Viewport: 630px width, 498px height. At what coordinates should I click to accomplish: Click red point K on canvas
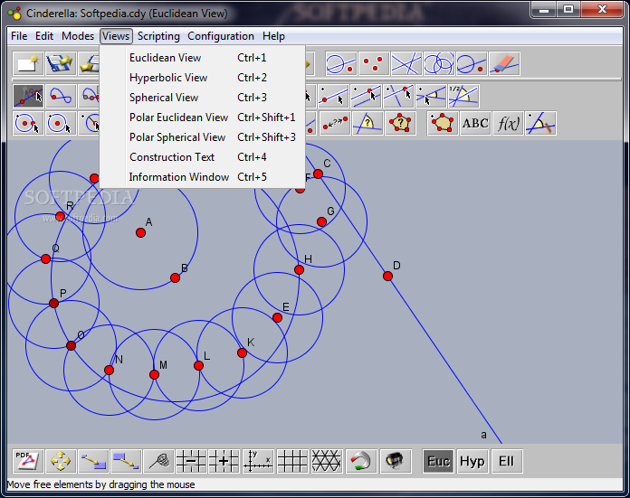(242, 352)
